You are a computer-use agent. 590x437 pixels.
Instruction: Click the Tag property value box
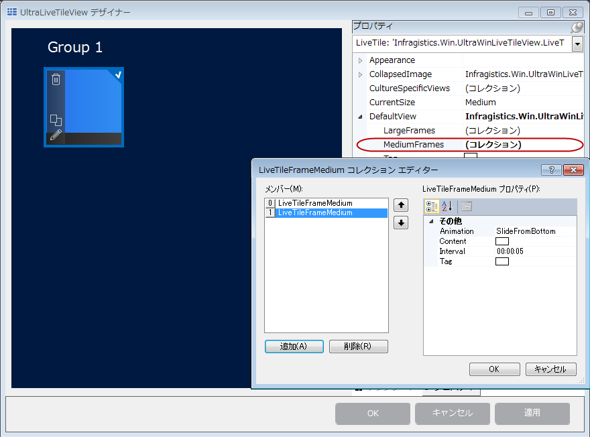503,261
